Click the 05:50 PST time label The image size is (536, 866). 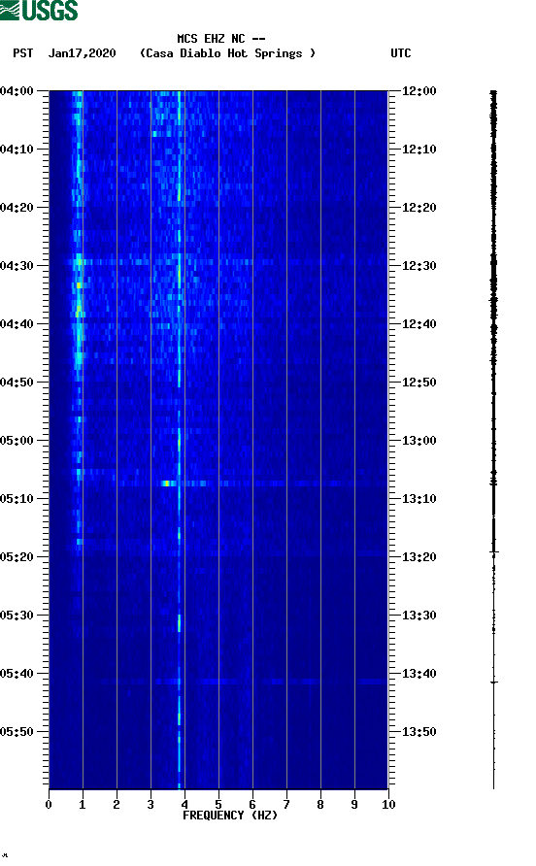tap(17, 732)
